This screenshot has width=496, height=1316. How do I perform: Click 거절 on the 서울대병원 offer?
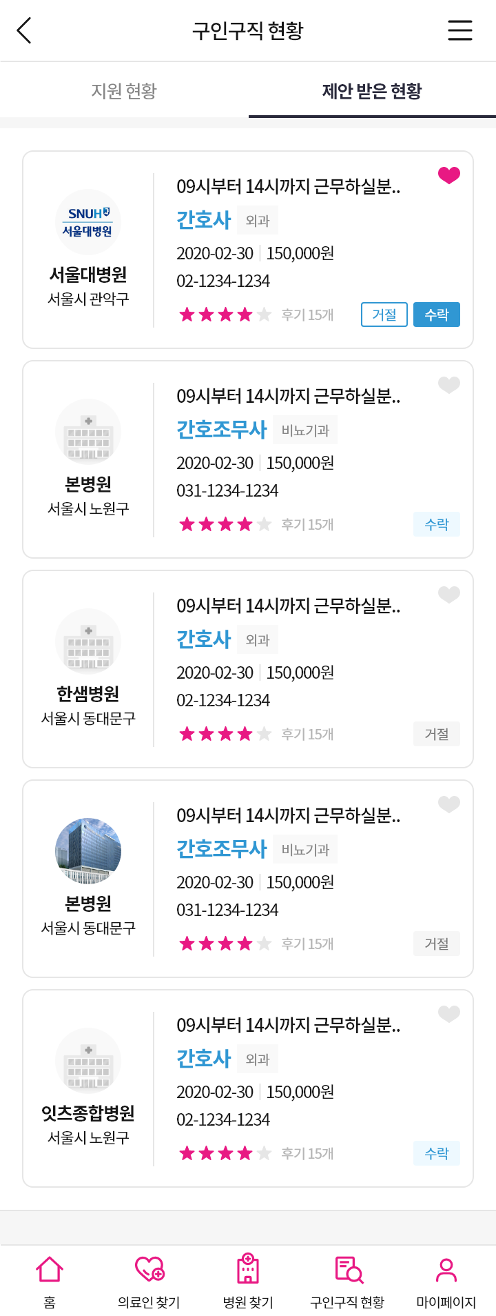(384, 315)
